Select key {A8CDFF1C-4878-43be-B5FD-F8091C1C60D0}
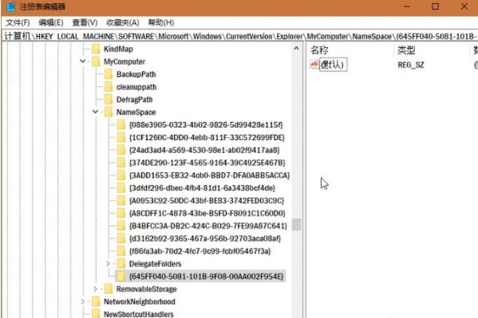The width and height of the screenshot is (478, 318). pos(207,214)
